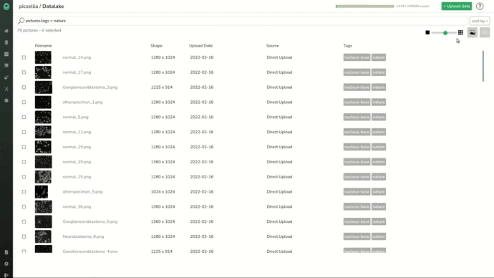The height and width of the screenshot is (278, 494).
Task: Click the Shape column header
Action: tap(156, 46)
